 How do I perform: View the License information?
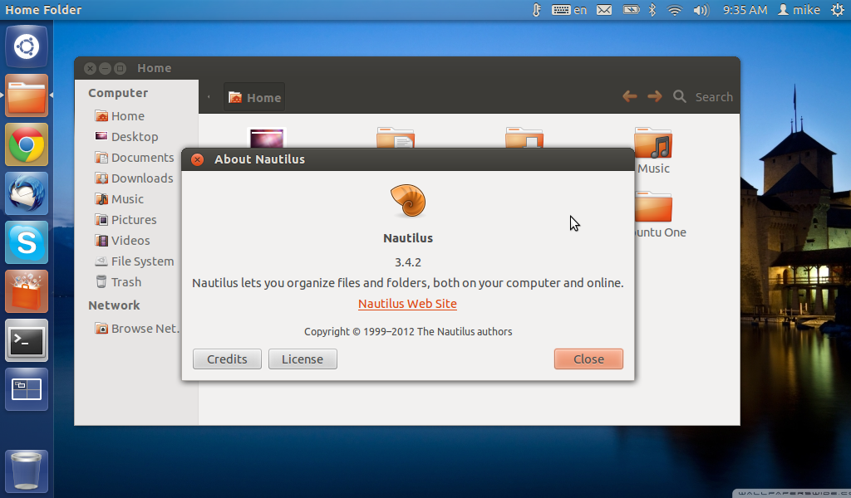click(303, 359)
